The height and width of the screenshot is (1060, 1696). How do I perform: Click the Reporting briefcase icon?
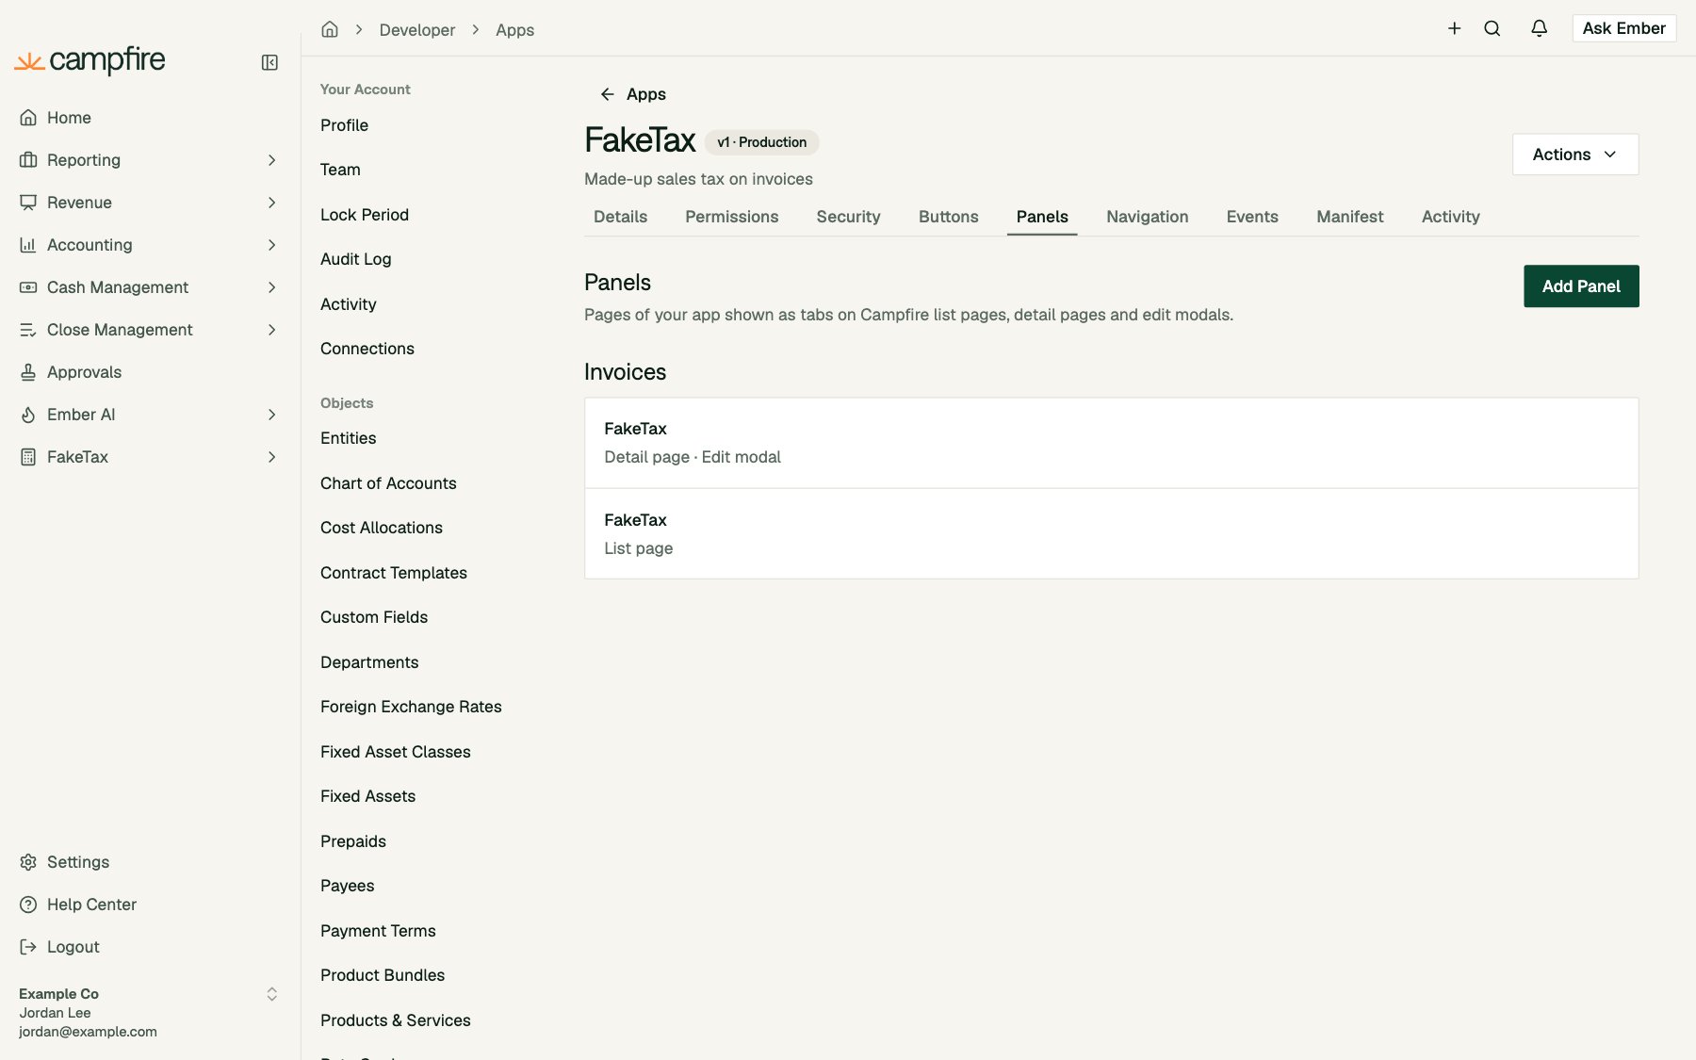[x=28, y=160]
